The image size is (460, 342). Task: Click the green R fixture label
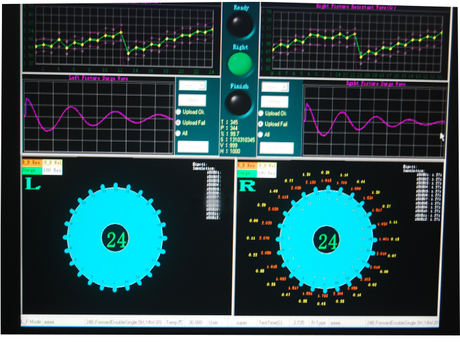pyautogui.click(x=247, y=184)
